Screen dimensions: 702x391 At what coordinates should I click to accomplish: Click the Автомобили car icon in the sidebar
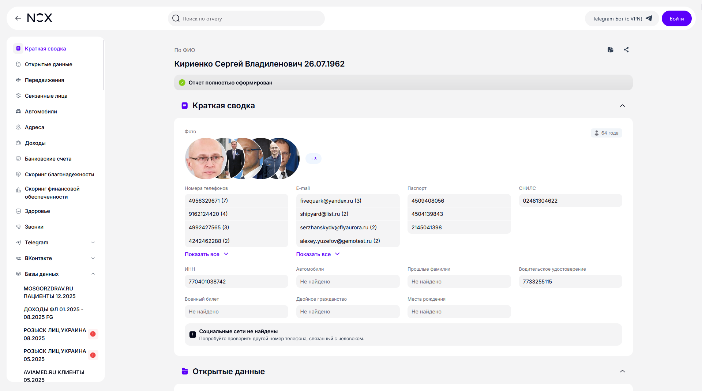click(18, 112)
